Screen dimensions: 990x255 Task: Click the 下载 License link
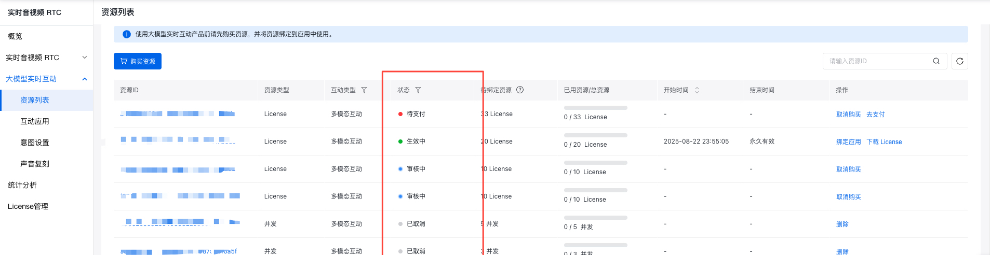[884, 142]
